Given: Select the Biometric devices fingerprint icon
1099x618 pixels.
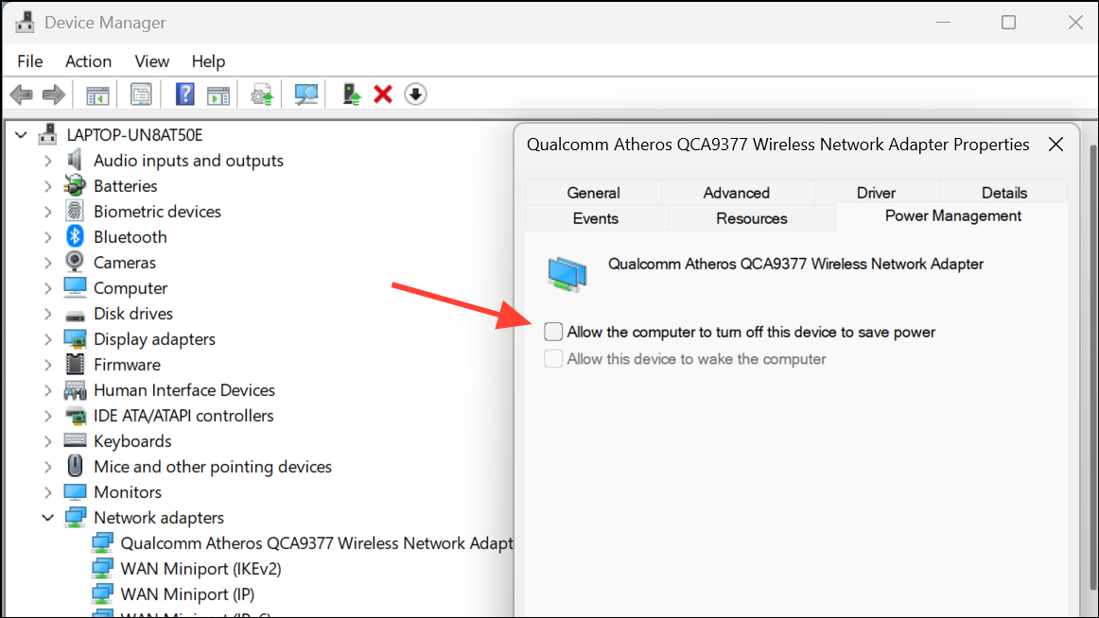Looking at the screenshot, I should click(x=75, y=211).
